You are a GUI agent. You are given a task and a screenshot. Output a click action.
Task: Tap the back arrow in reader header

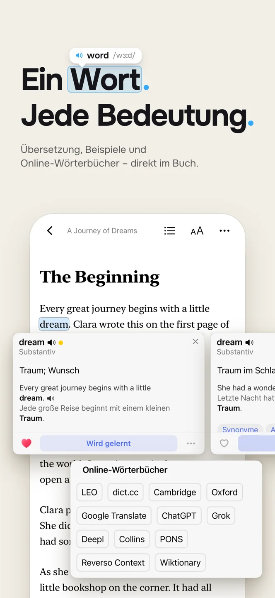click(x=50, y=230)
